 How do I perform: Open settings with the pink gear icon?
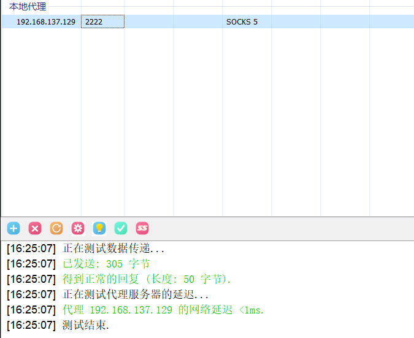point(78,229)
